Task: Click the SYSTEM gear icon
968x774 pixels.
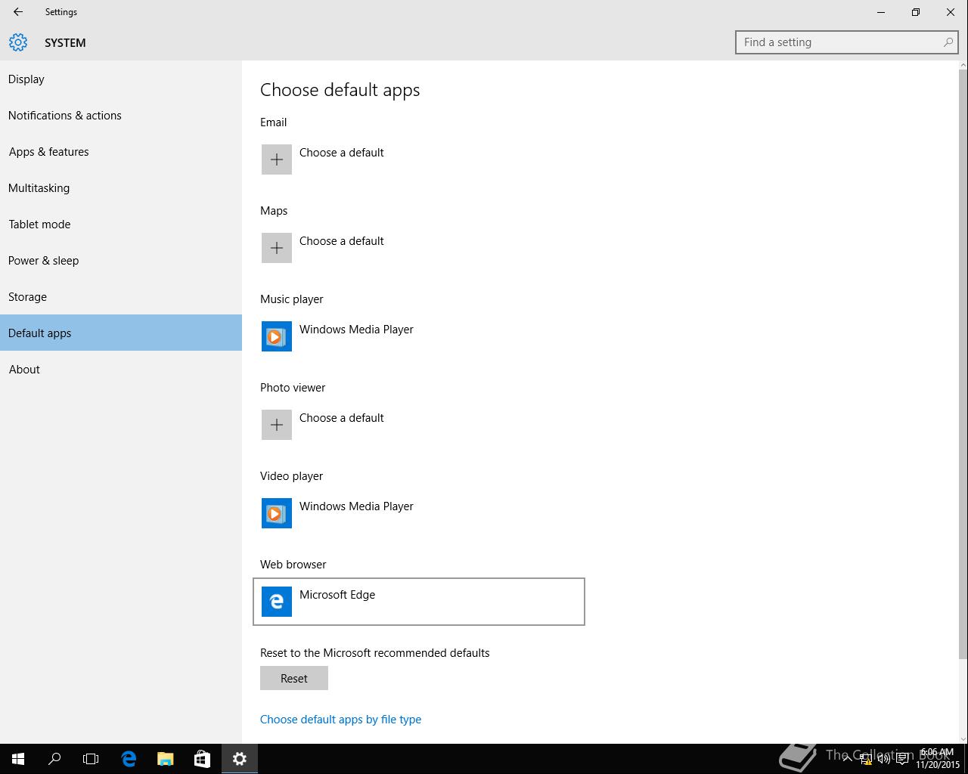Action: point(18,42)
